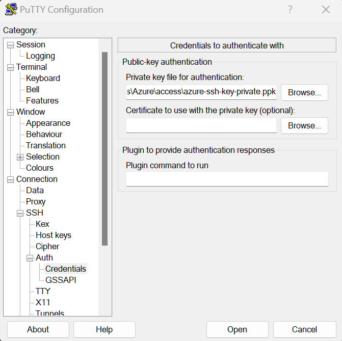Open the TTY settings
The image size is (342, 341).
point(43,291)
